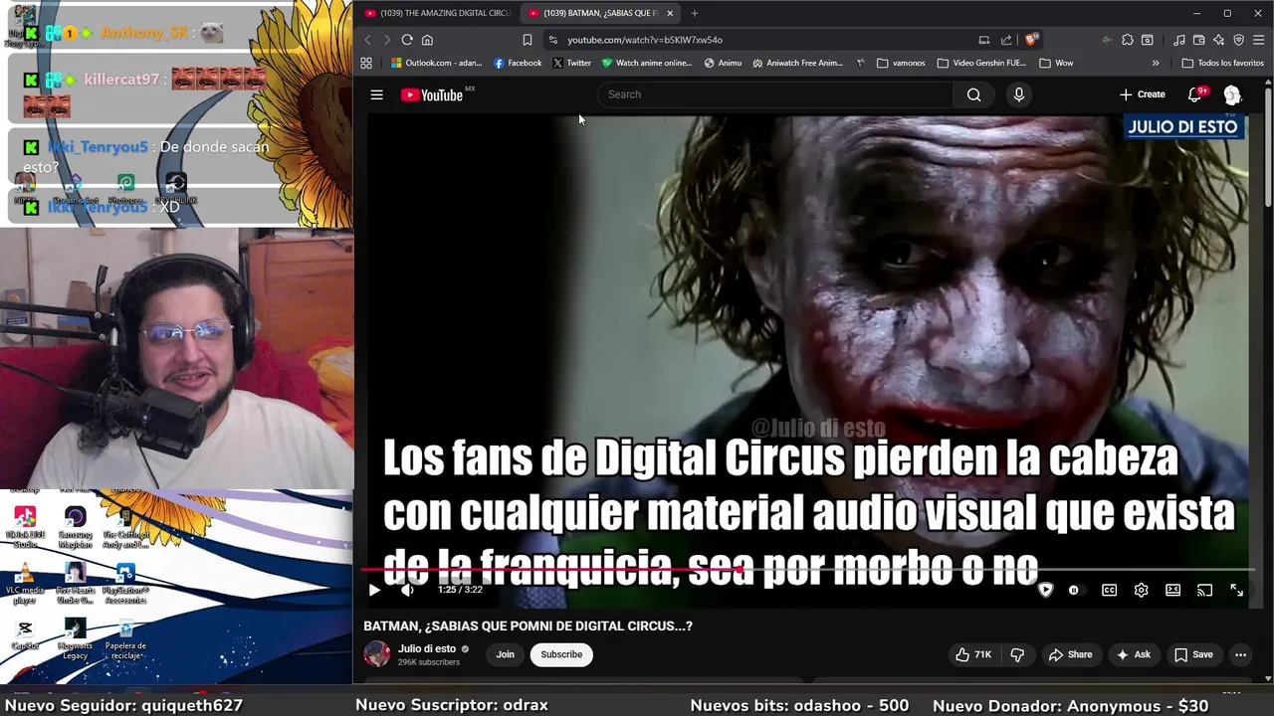Play the paused video
The width and height of the screenshot is (1274, 716).
click(x=374, y=590)
